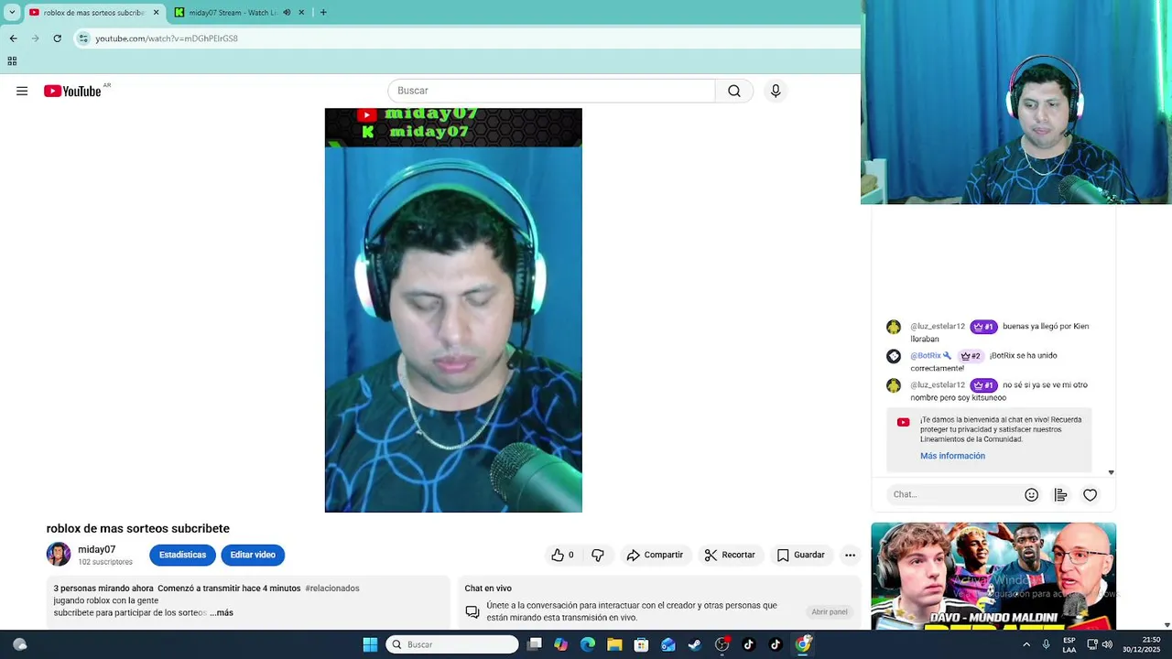Viewport: 1172px width, 659px height.
Task: Save the video with Guardar
Action: click(801, 555)
